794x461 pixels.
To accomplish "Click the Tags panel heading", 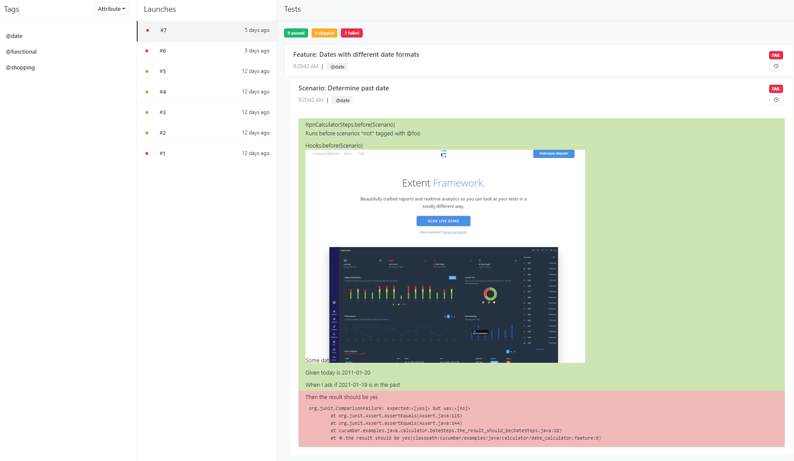I will click(x=12, y=9).
